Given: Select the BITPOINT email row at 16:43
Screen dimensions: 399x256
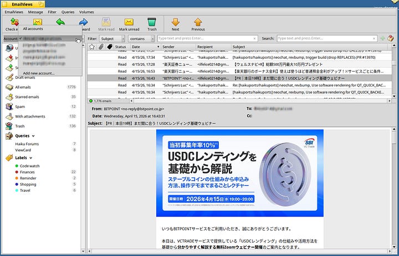Looking at the screenshot, I should click(x=239, y=78).
